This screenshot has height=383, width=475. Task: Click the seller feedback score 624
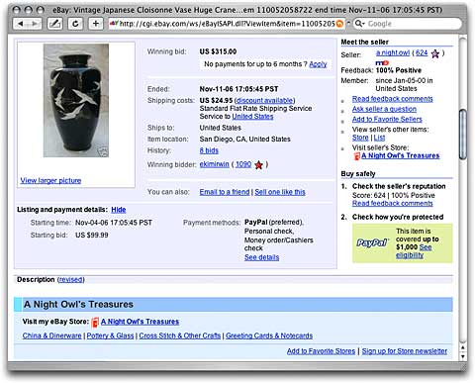click(x=422, y=53)
